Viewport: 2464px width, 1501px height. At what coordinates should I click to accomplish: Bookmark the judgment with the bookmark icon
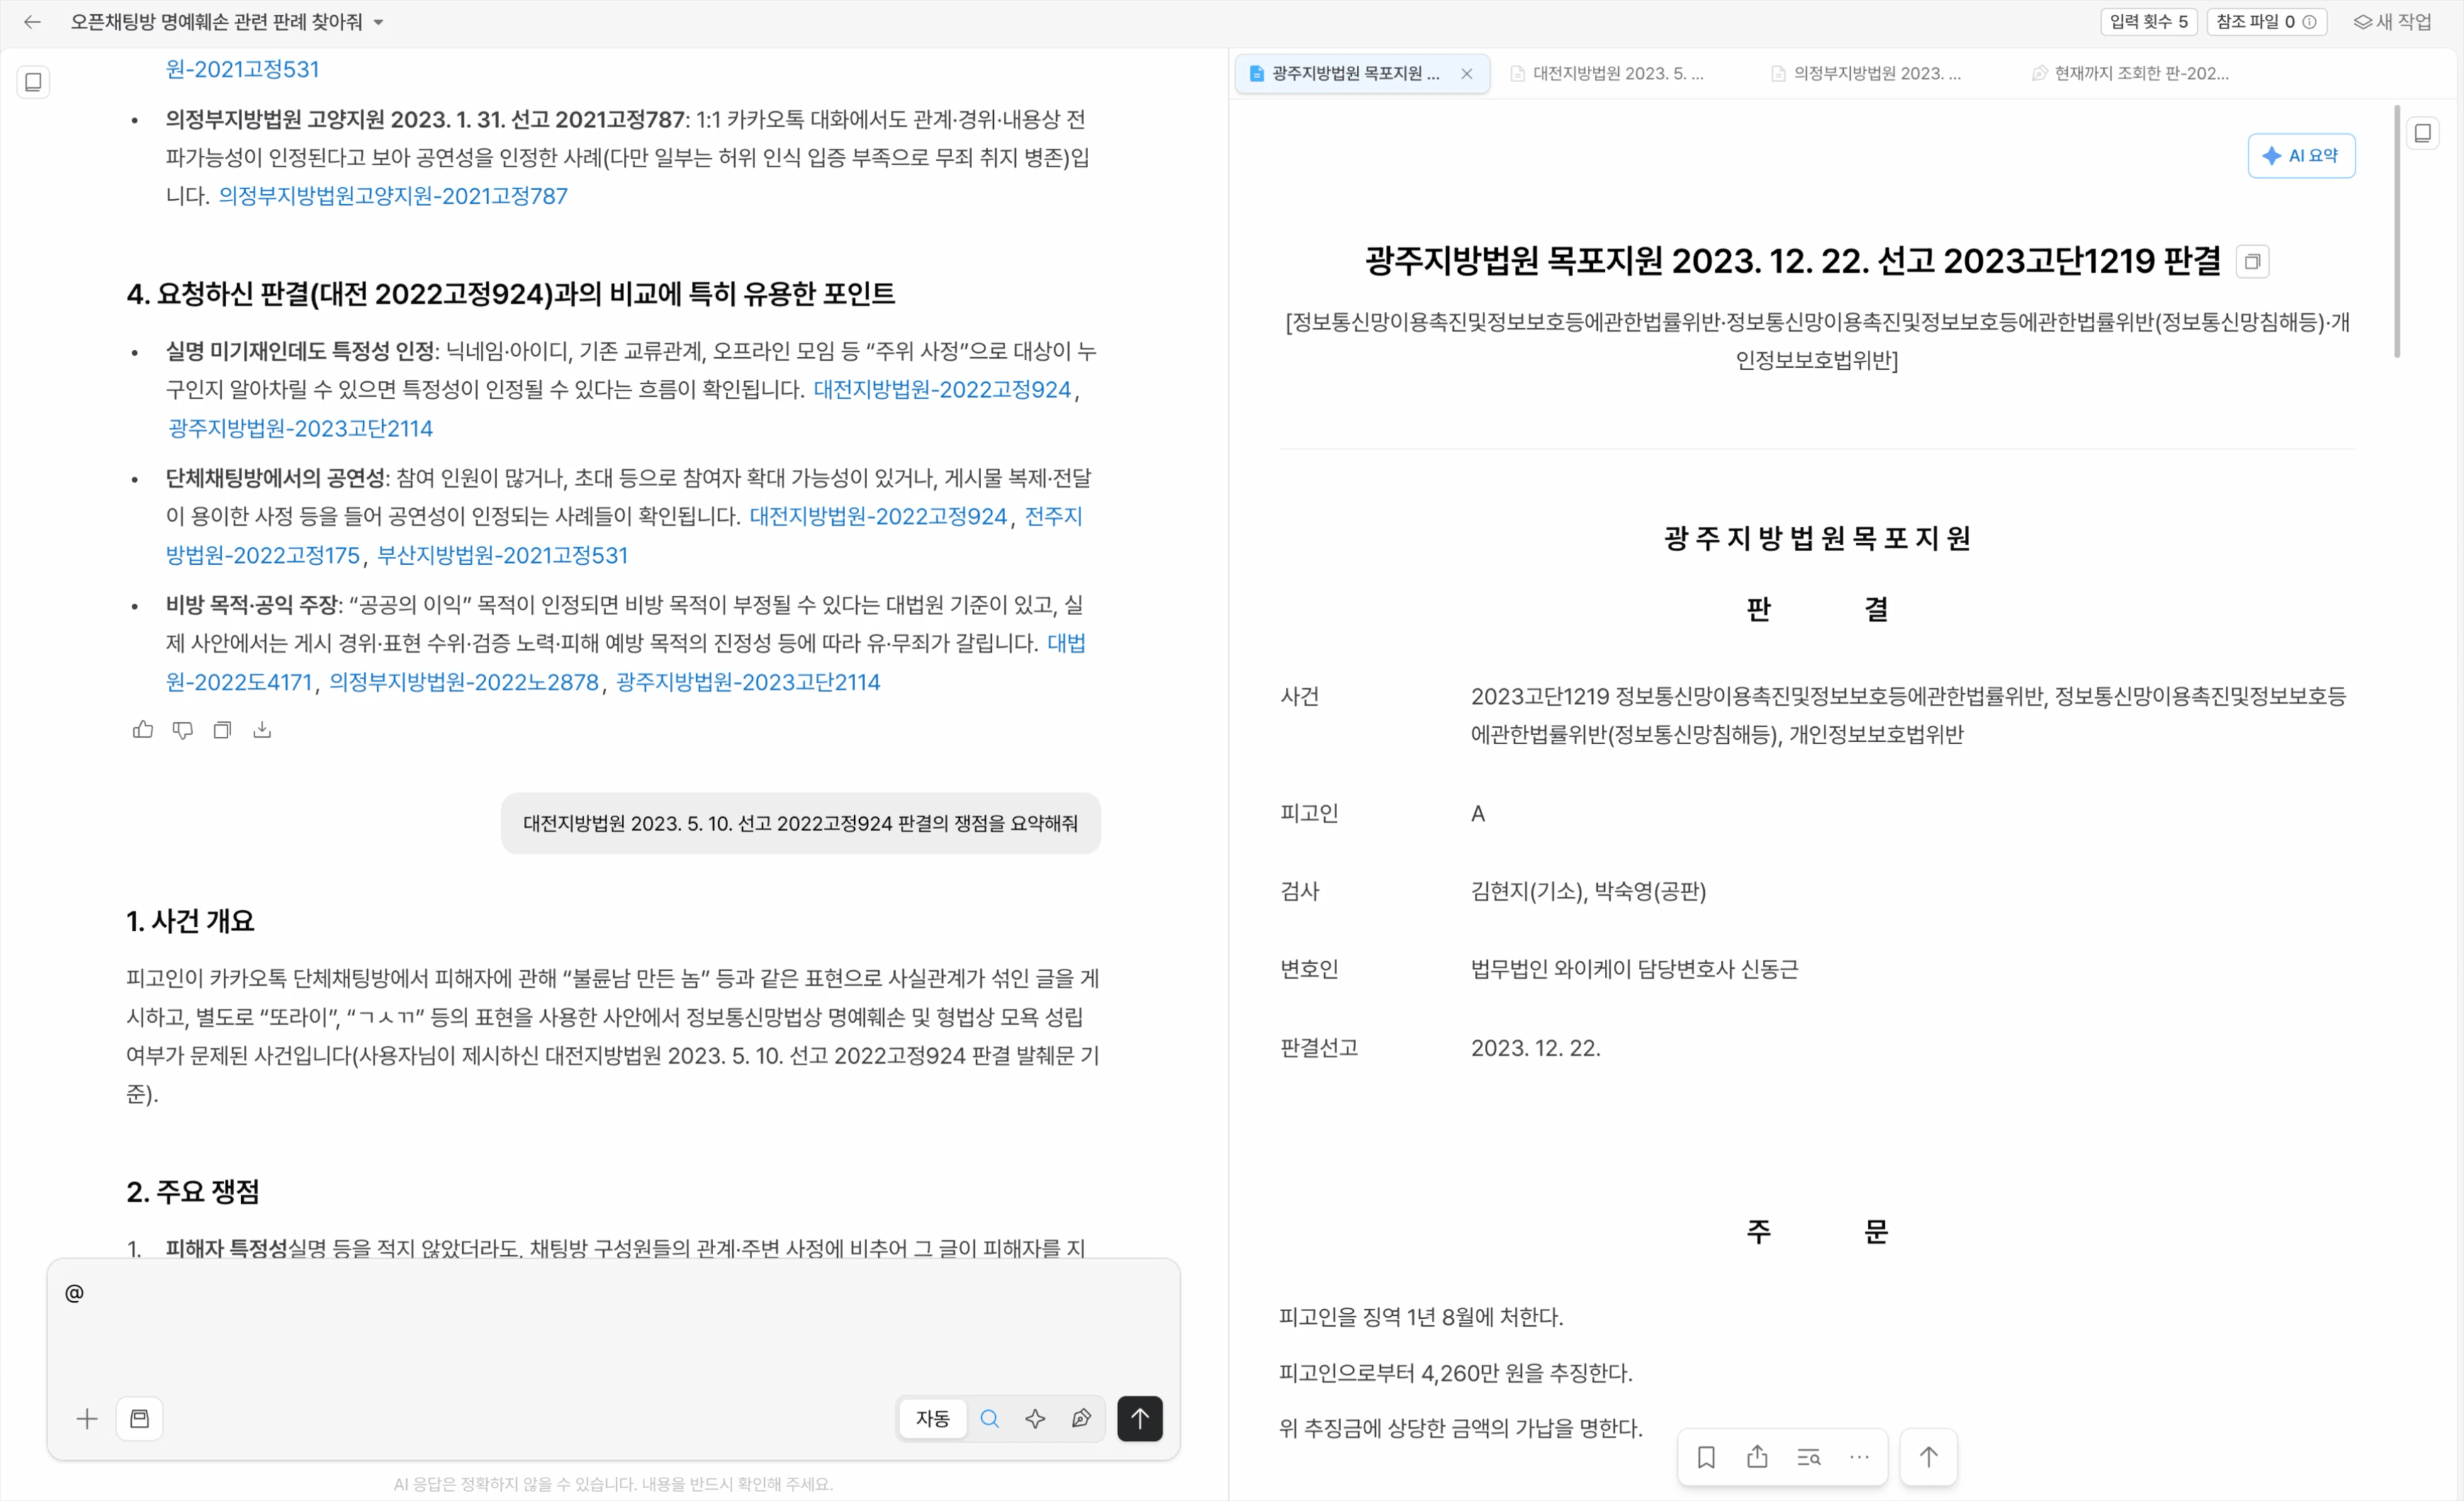pos(1706,1458)
